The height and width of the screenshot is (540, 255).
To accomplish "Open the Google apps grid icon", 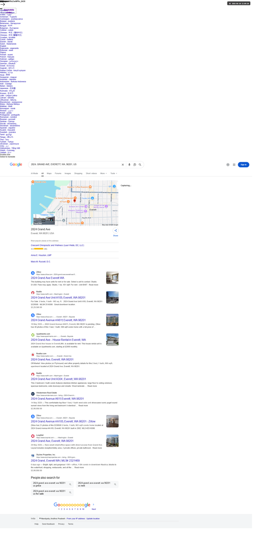I will 234,165.
